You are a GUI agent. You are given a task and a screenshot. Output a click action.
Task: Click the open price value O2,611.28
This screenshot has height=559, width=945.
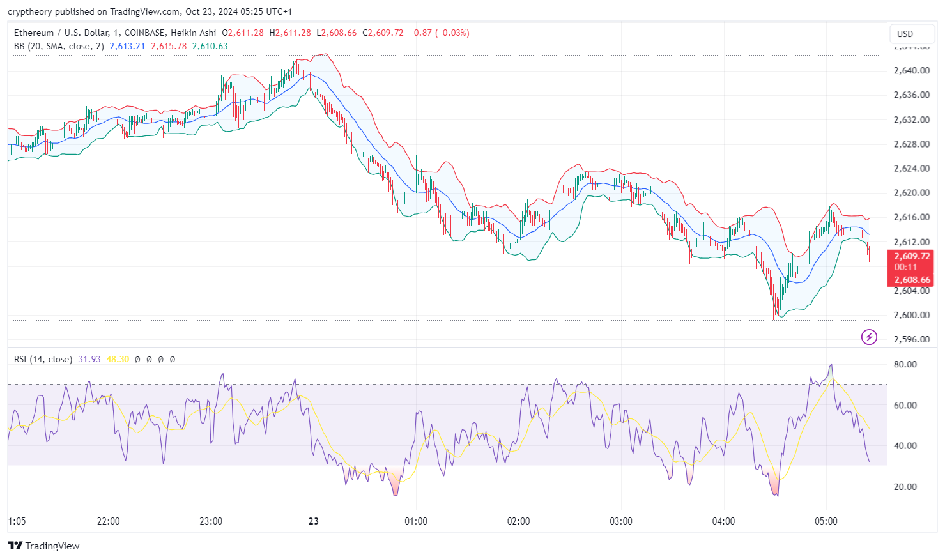click(x=243, y=33)
